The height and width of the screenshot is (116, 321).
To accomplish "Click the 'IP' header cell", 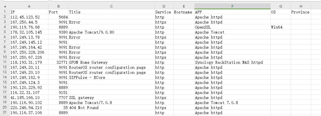I will click(29, 12).
